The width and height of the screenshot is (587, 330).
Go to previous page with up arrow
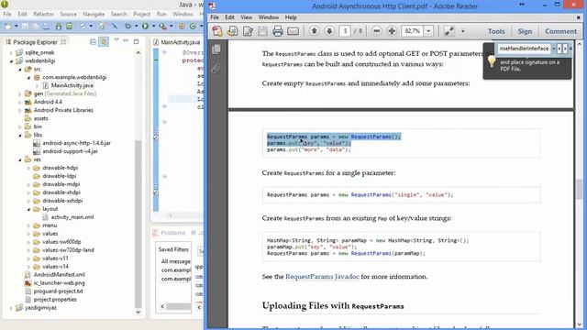[314, 31]
